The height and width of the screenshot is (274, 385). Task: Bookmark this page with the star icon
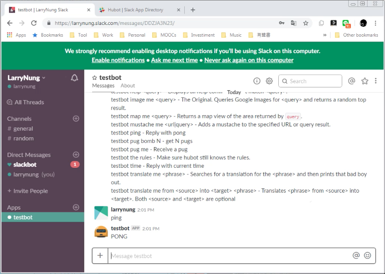click(306, 23)
